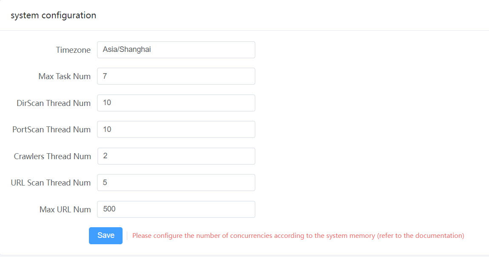489x257 pixels.
Task: Click the Max Task Num label
Action: coord(64,77)
